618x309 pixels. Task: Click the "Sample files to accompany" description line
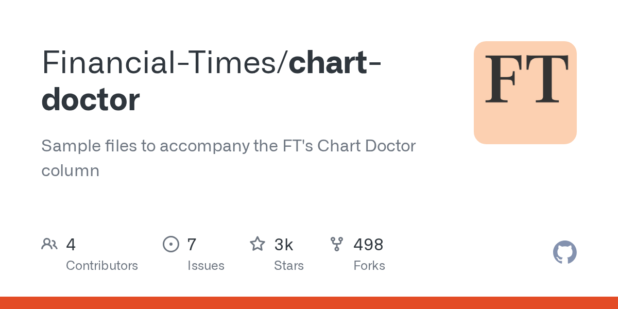tap(228, 146)
